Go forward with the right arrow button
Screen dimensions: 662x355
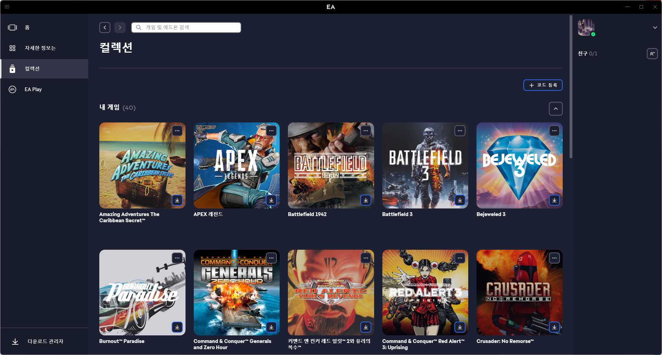point(120,28)
